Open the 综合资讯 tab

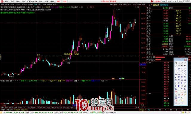coord(17,110)
